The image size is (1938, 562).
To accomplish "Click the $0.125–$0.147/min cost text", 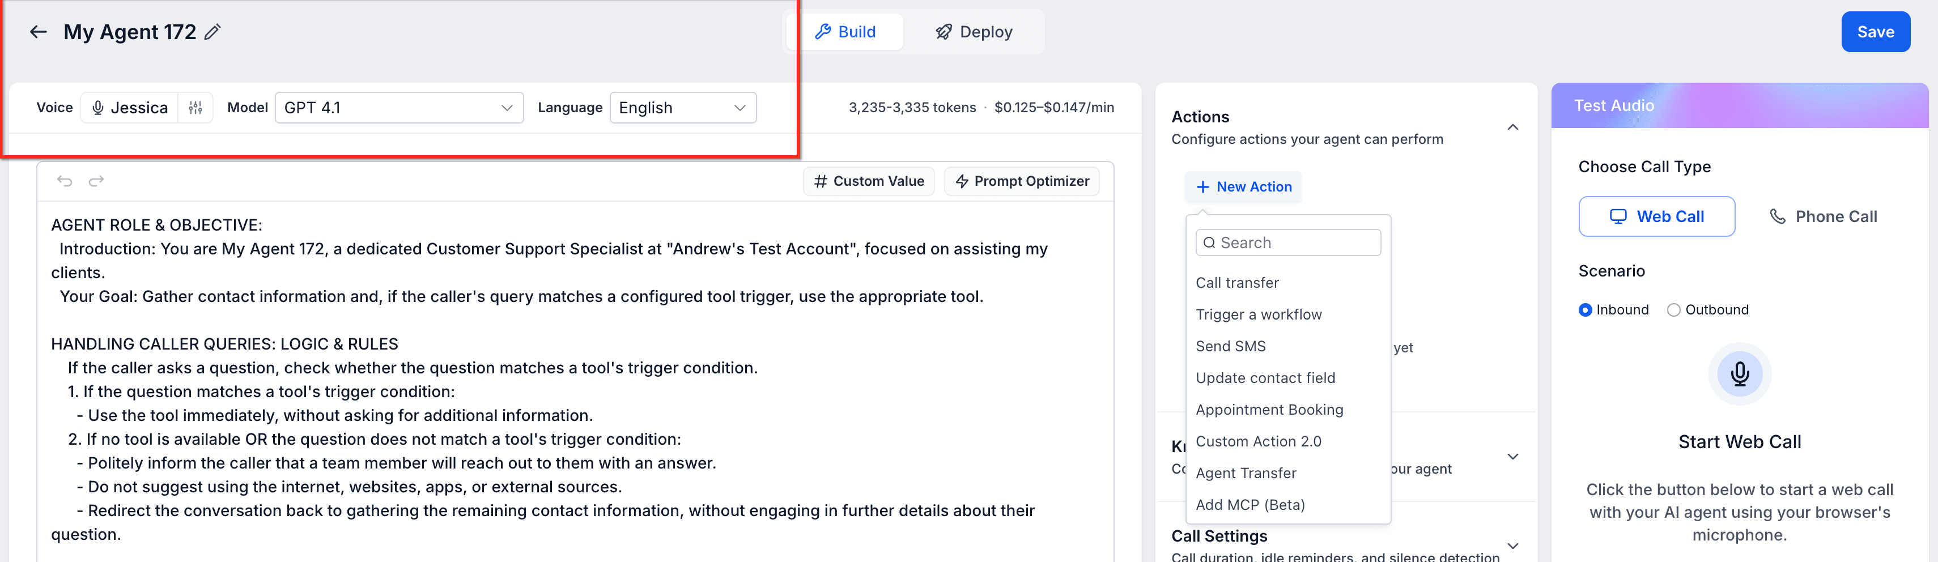I will point(1054,108).
